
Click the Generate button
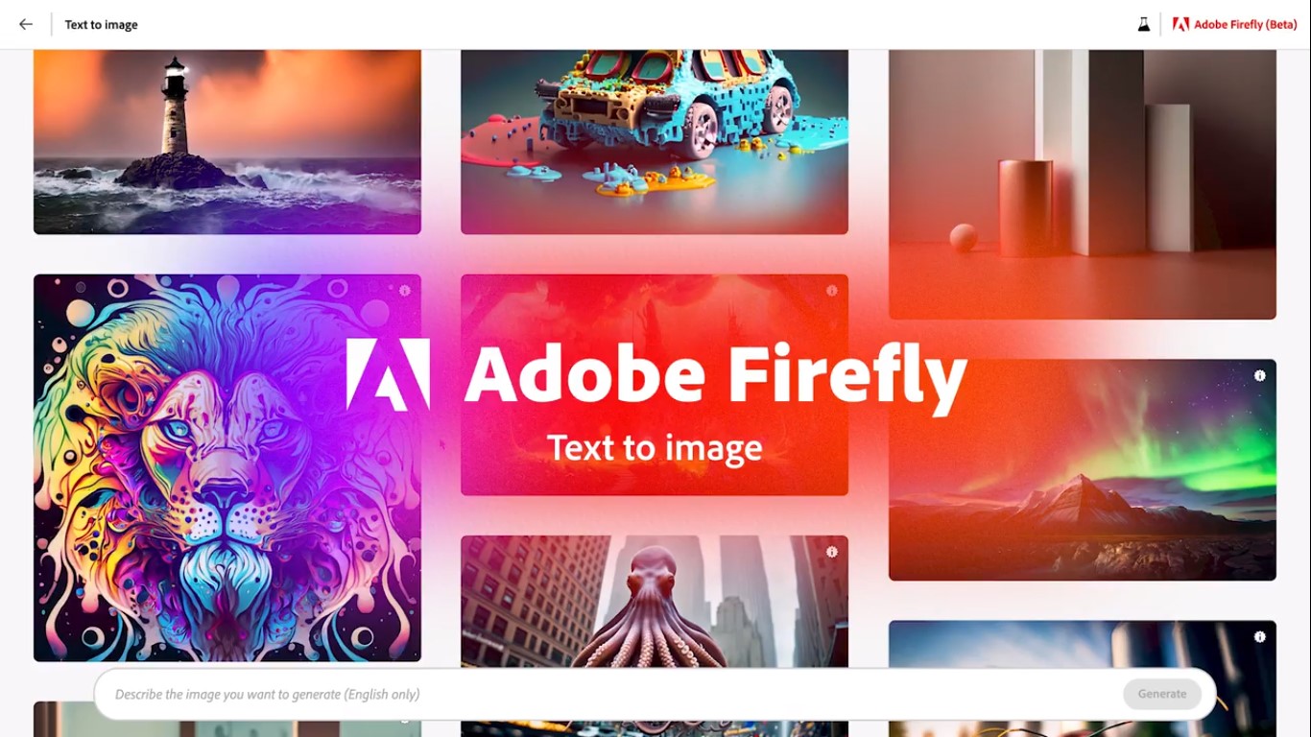click(1162, 694)
